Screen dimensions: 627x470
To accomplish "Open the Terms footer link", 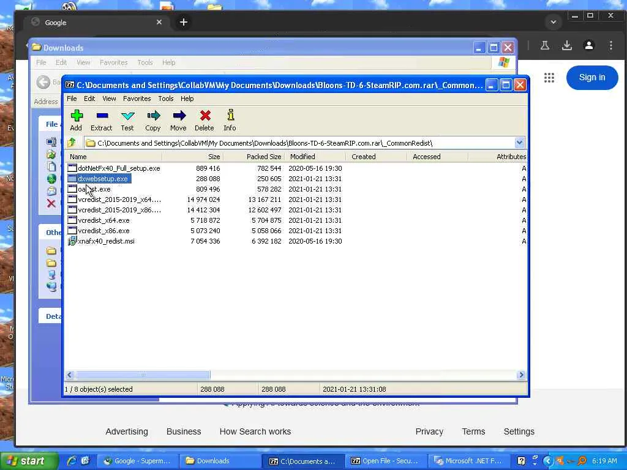I will click(x=473, y=431).
